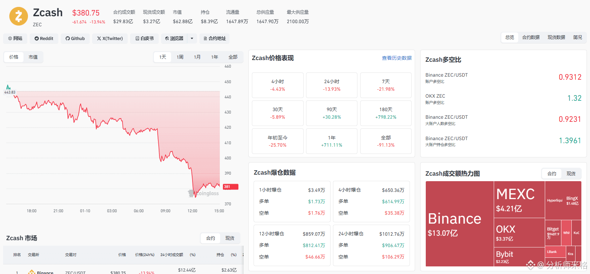Open the Reddit community link
Screen dimensions: 590x274
(x=44, y=38)
